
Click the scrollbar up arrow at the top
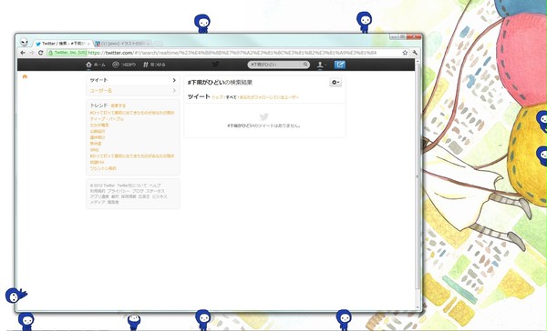tap(418, 61)
